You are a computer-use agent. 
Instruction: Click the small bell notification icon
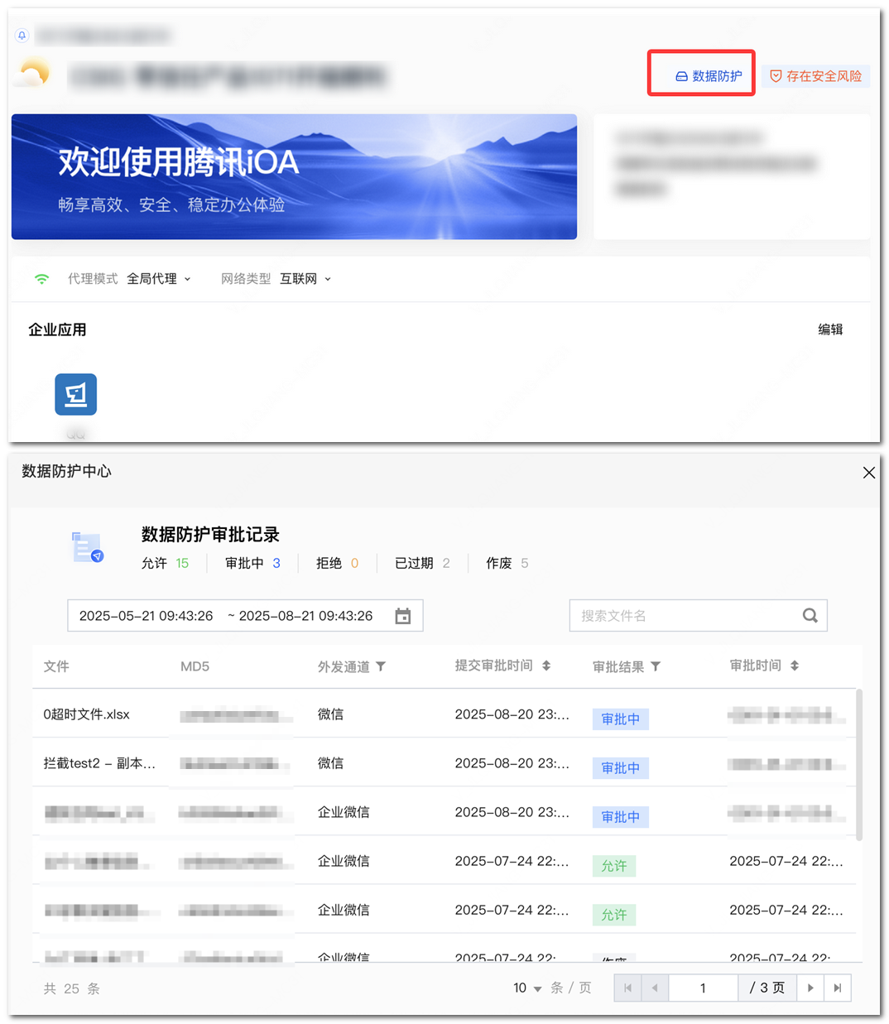tap(22, 35)
